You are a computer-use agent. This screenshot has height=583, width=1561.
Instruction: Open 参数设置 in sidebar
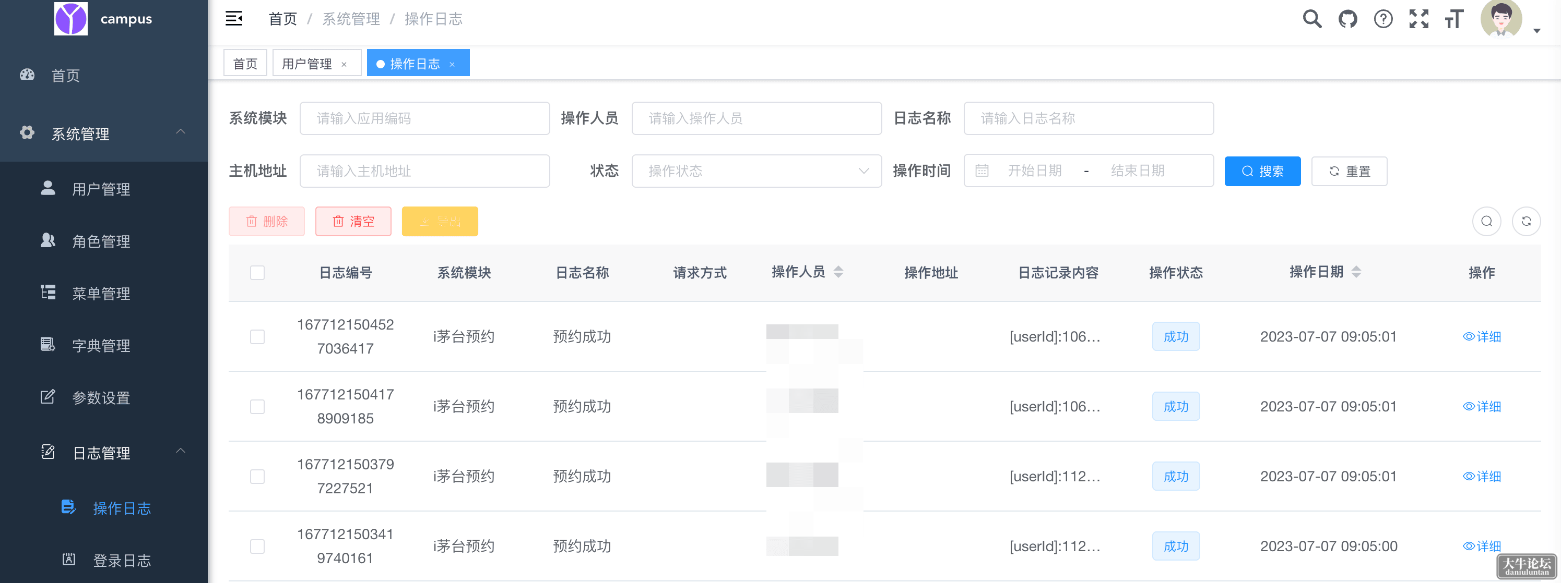tap(103, 397)
